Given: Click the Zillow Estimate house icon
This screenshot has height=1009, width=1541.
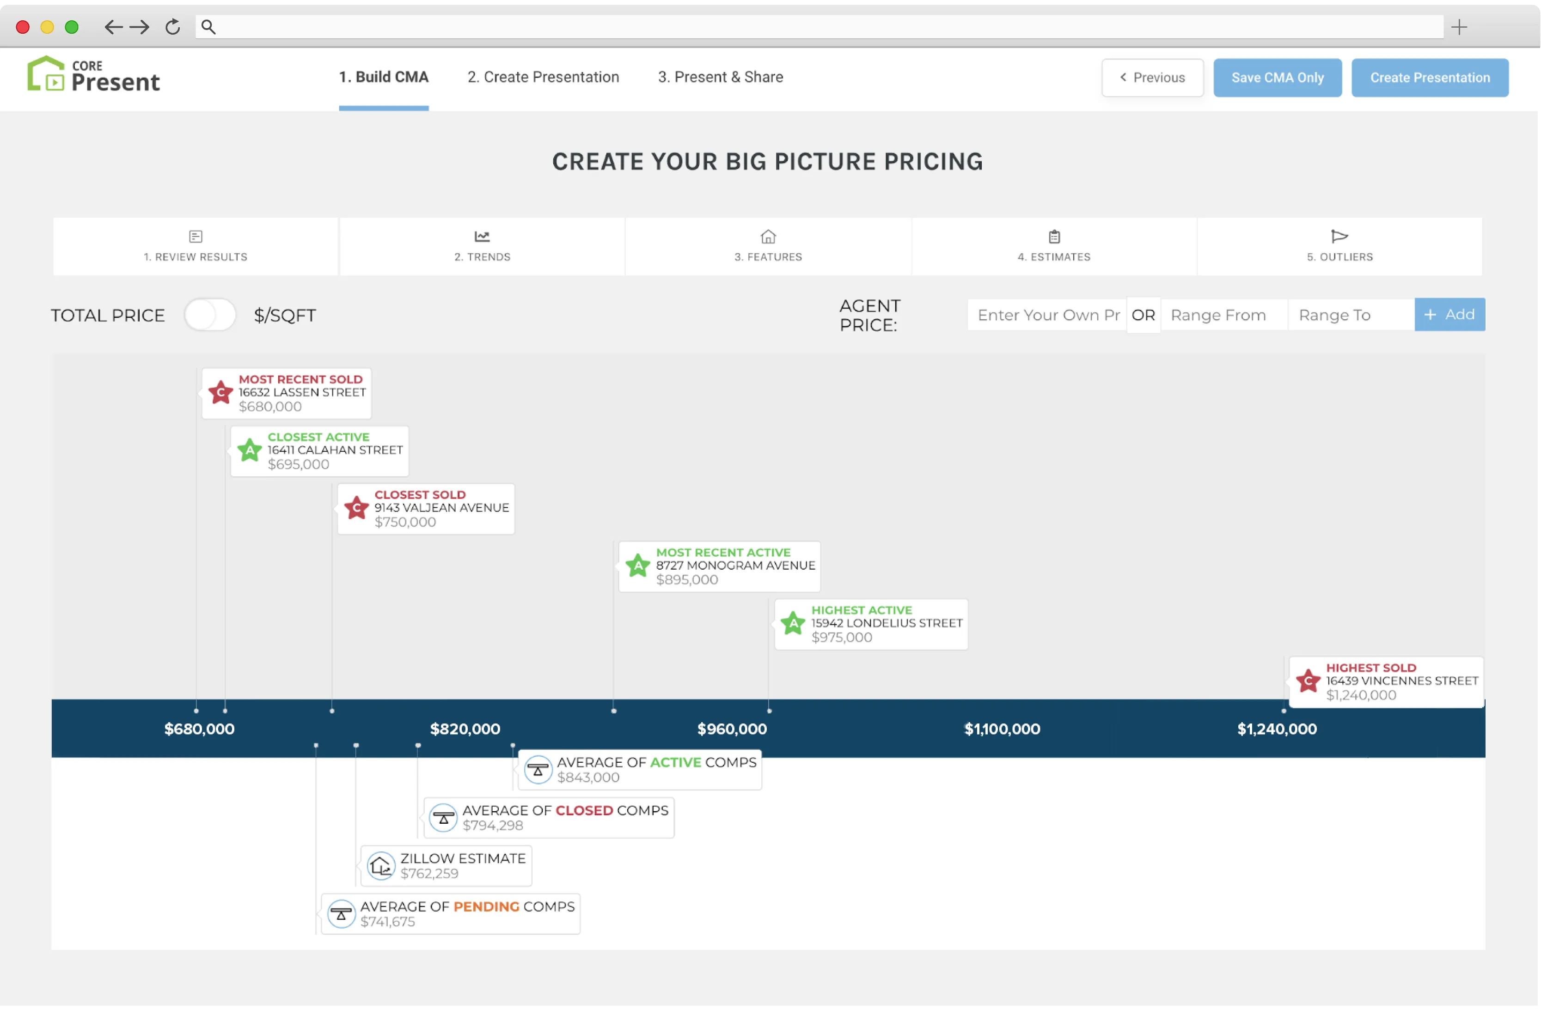Looking at the screenshot, I should coord(381,865).
